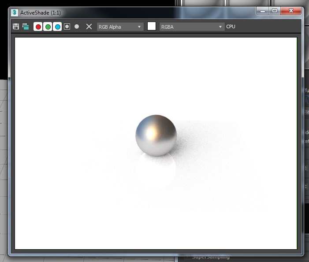309x262 pixels.
Task: Clear the render with the X icon
Action: pos(89,26)
